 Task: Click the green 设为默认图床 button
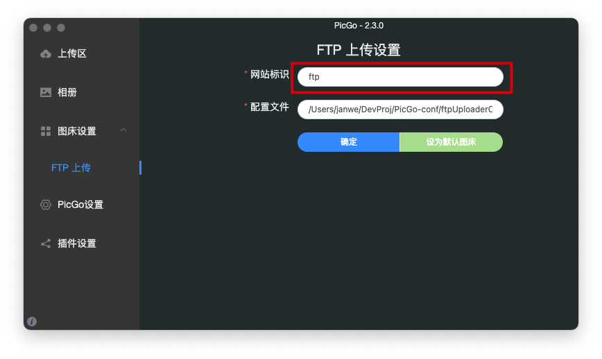[x=451, y=142]
